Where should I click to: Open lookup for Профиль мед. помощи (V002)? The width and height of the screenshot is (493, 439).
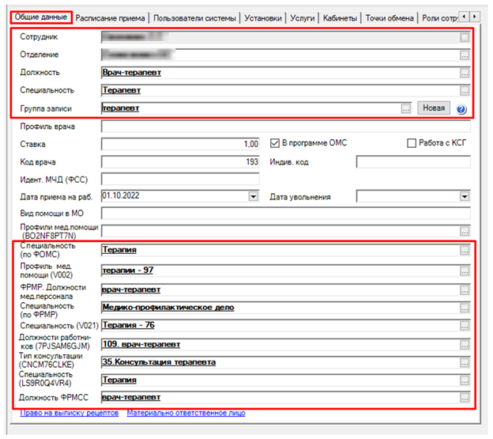pos(465,271)
